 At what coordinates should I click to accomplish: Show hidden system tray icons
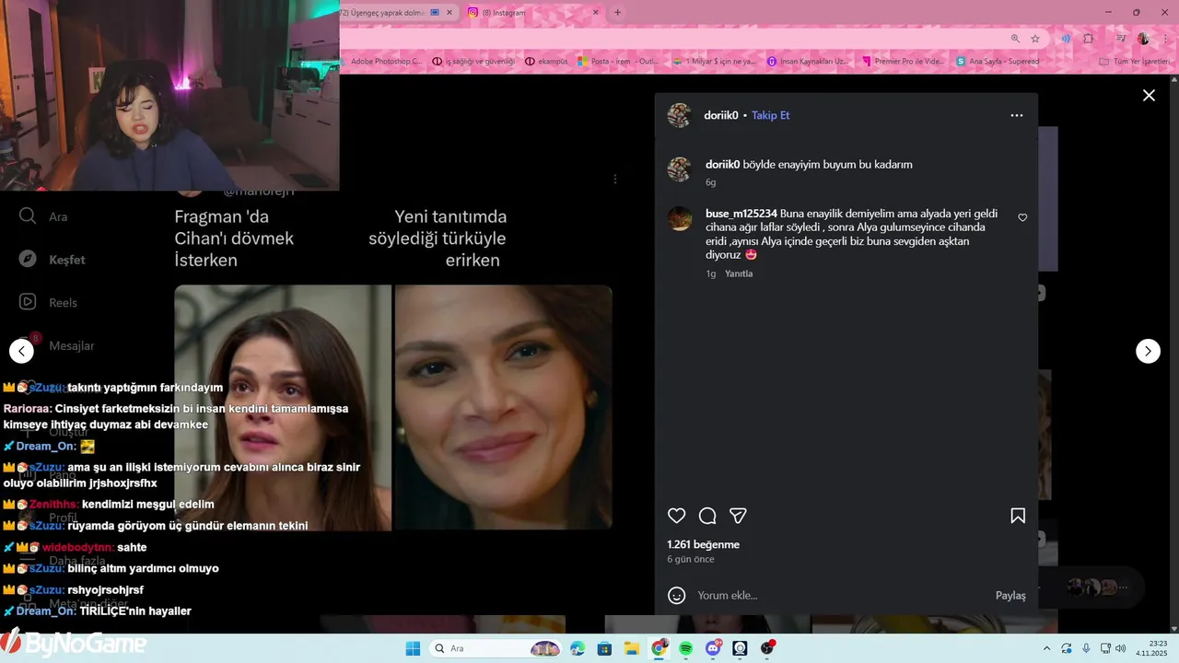coord(1046,648)
